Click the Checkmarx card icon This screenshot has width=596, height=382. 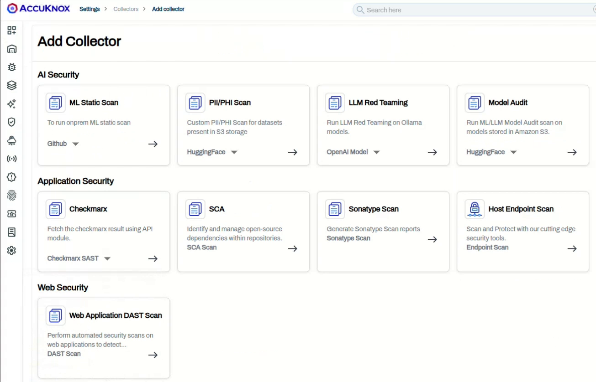pyautogui.click(x=56, y=209)
